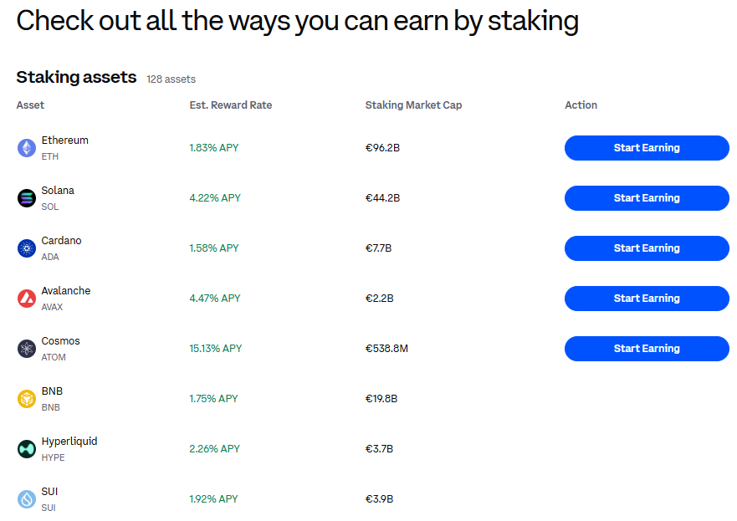The width and height of the screenshot is (737, 521).
Task: Start Earning on Cardano
Action: click(646, 248)
